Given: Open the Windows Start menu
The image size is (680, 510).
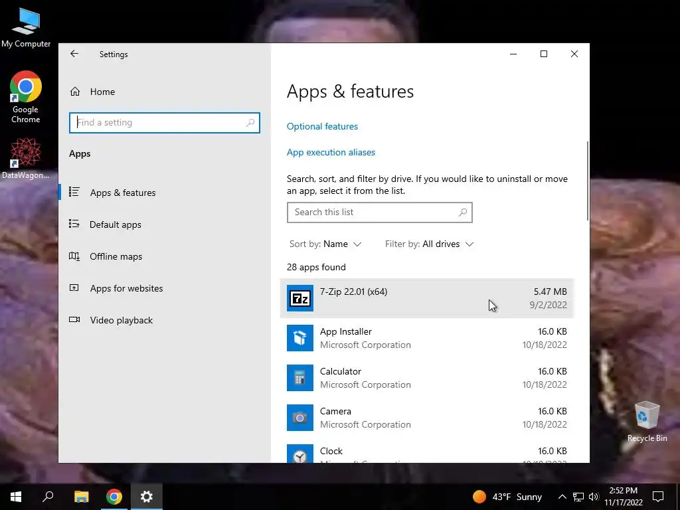Looking at the screenshot, I should tap(16, 497).
